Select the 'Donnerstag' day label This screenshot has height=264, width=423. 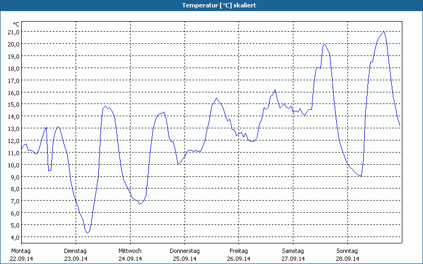185,251
